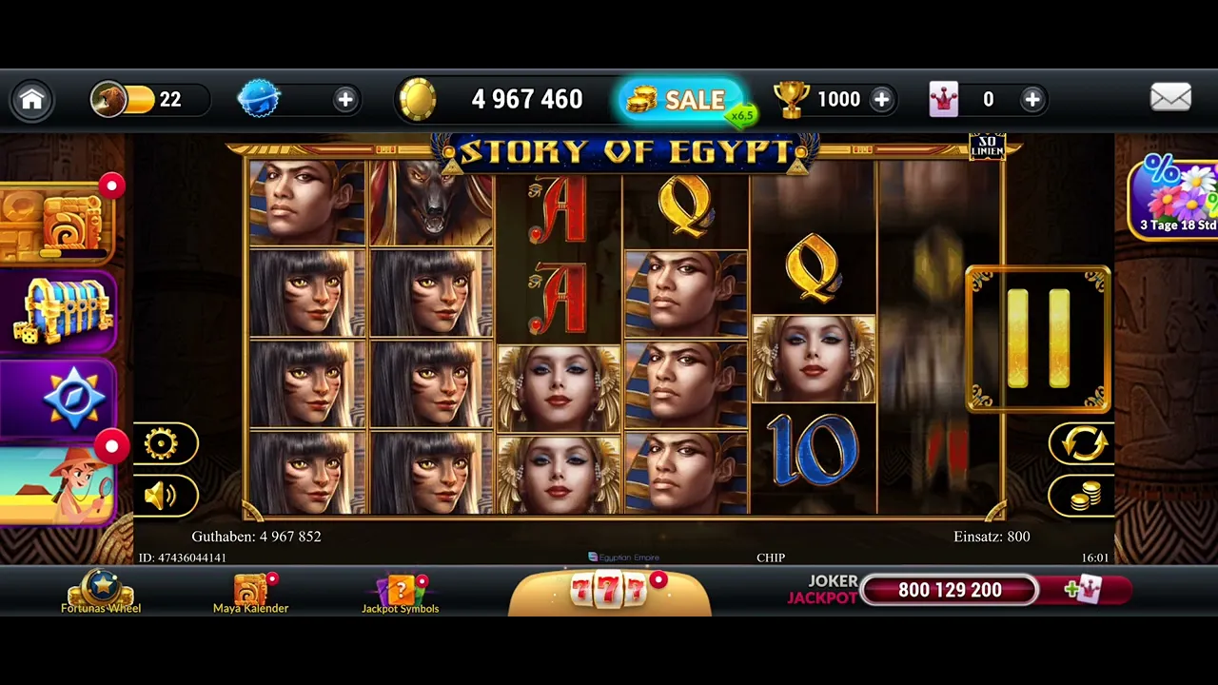This screenshot has height=685, width=1218.
Task: Go to the home screen icon
Action: pyautogui.click(x=31, y=99)
